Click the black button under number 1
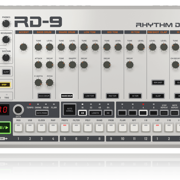 [122, 113]
